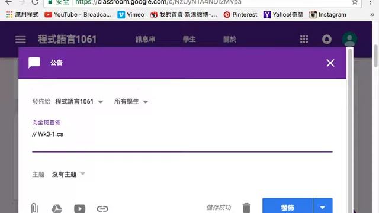Attach a file with the paperclip
This screenshot has width=379, height=213.
pyautogui.click(x=34, y=208)
